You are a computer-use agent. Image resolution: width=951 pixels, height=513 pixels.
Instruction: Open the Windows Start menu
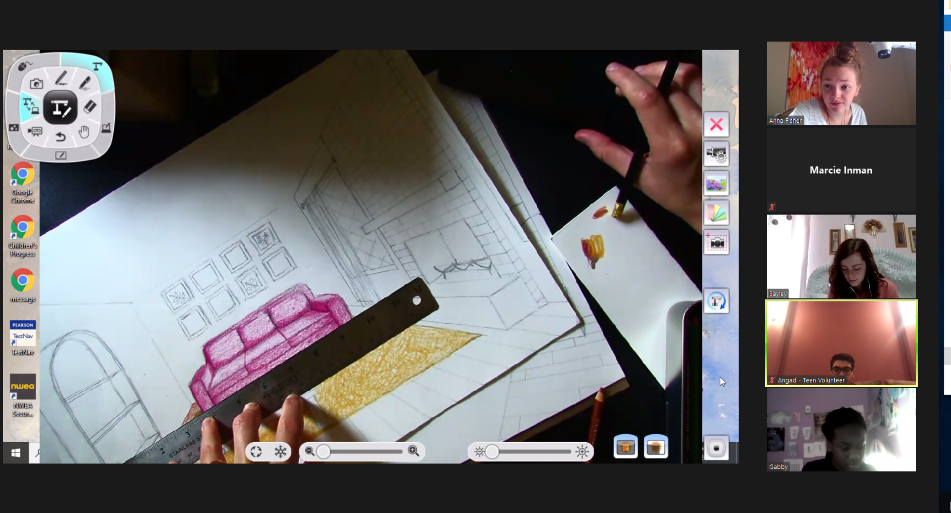pyautogui.click(x=16, y=453)
